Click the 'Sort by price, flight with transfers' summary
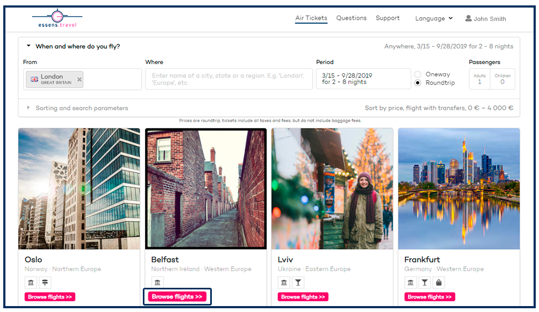Viewport: 539px width, 312px height. tap(439, 108)
